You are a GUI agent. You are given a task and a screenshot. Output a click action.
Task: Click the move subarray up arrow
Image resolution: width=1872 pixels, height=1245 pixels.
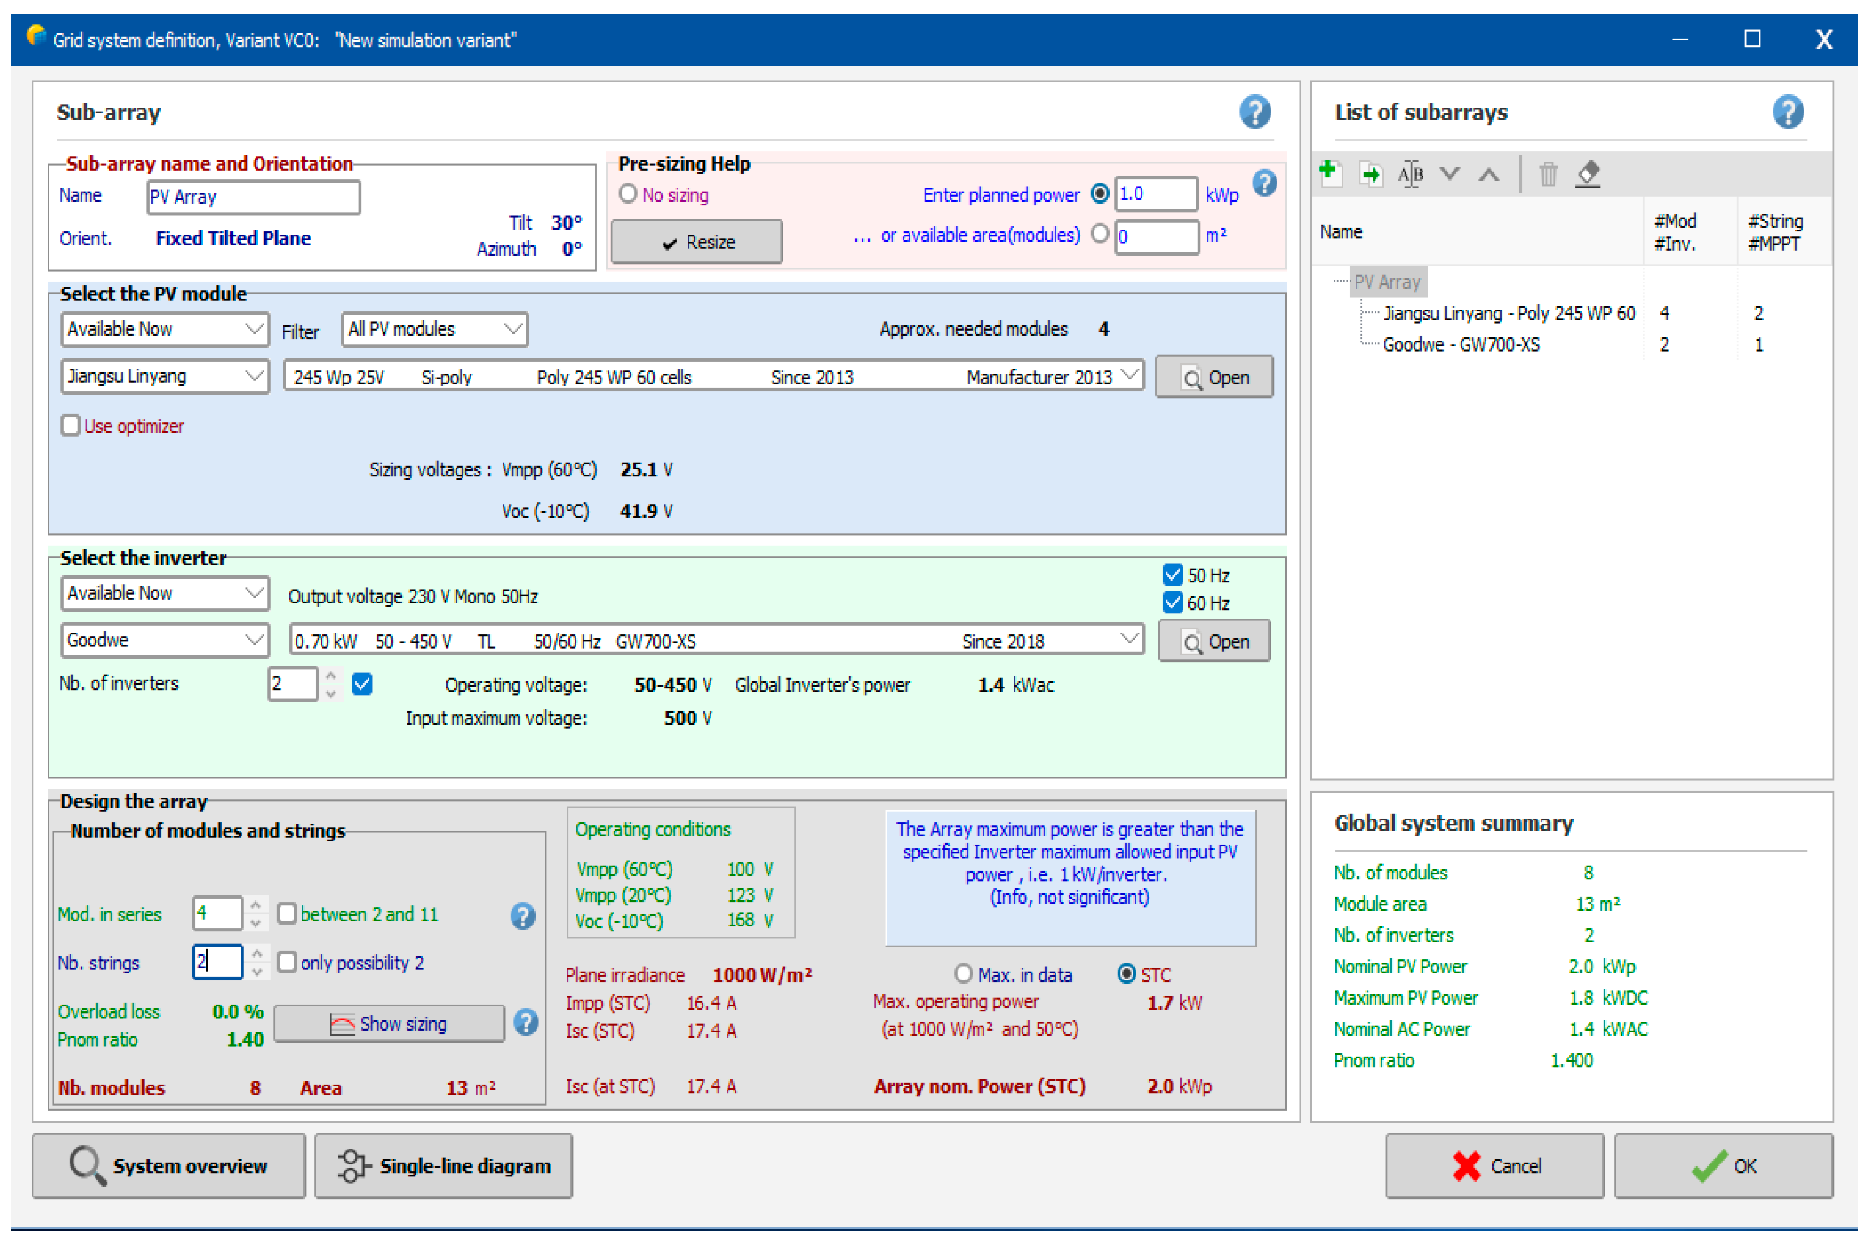click(x=1489, y=174)
